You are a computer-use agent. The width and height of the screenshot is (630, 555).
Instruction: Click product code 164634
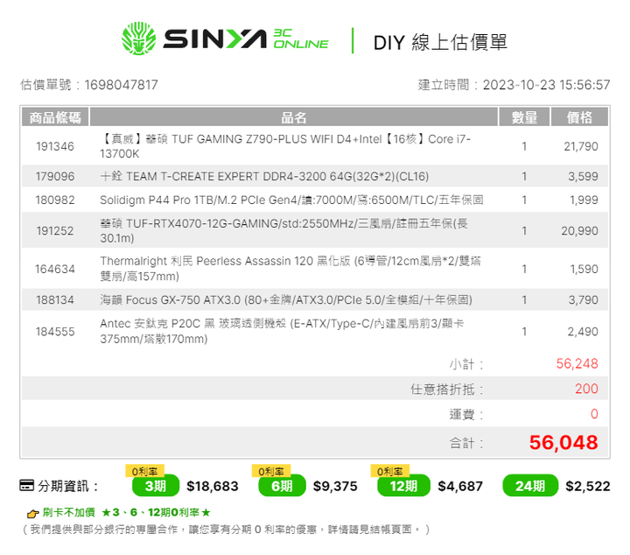(55, 269)
